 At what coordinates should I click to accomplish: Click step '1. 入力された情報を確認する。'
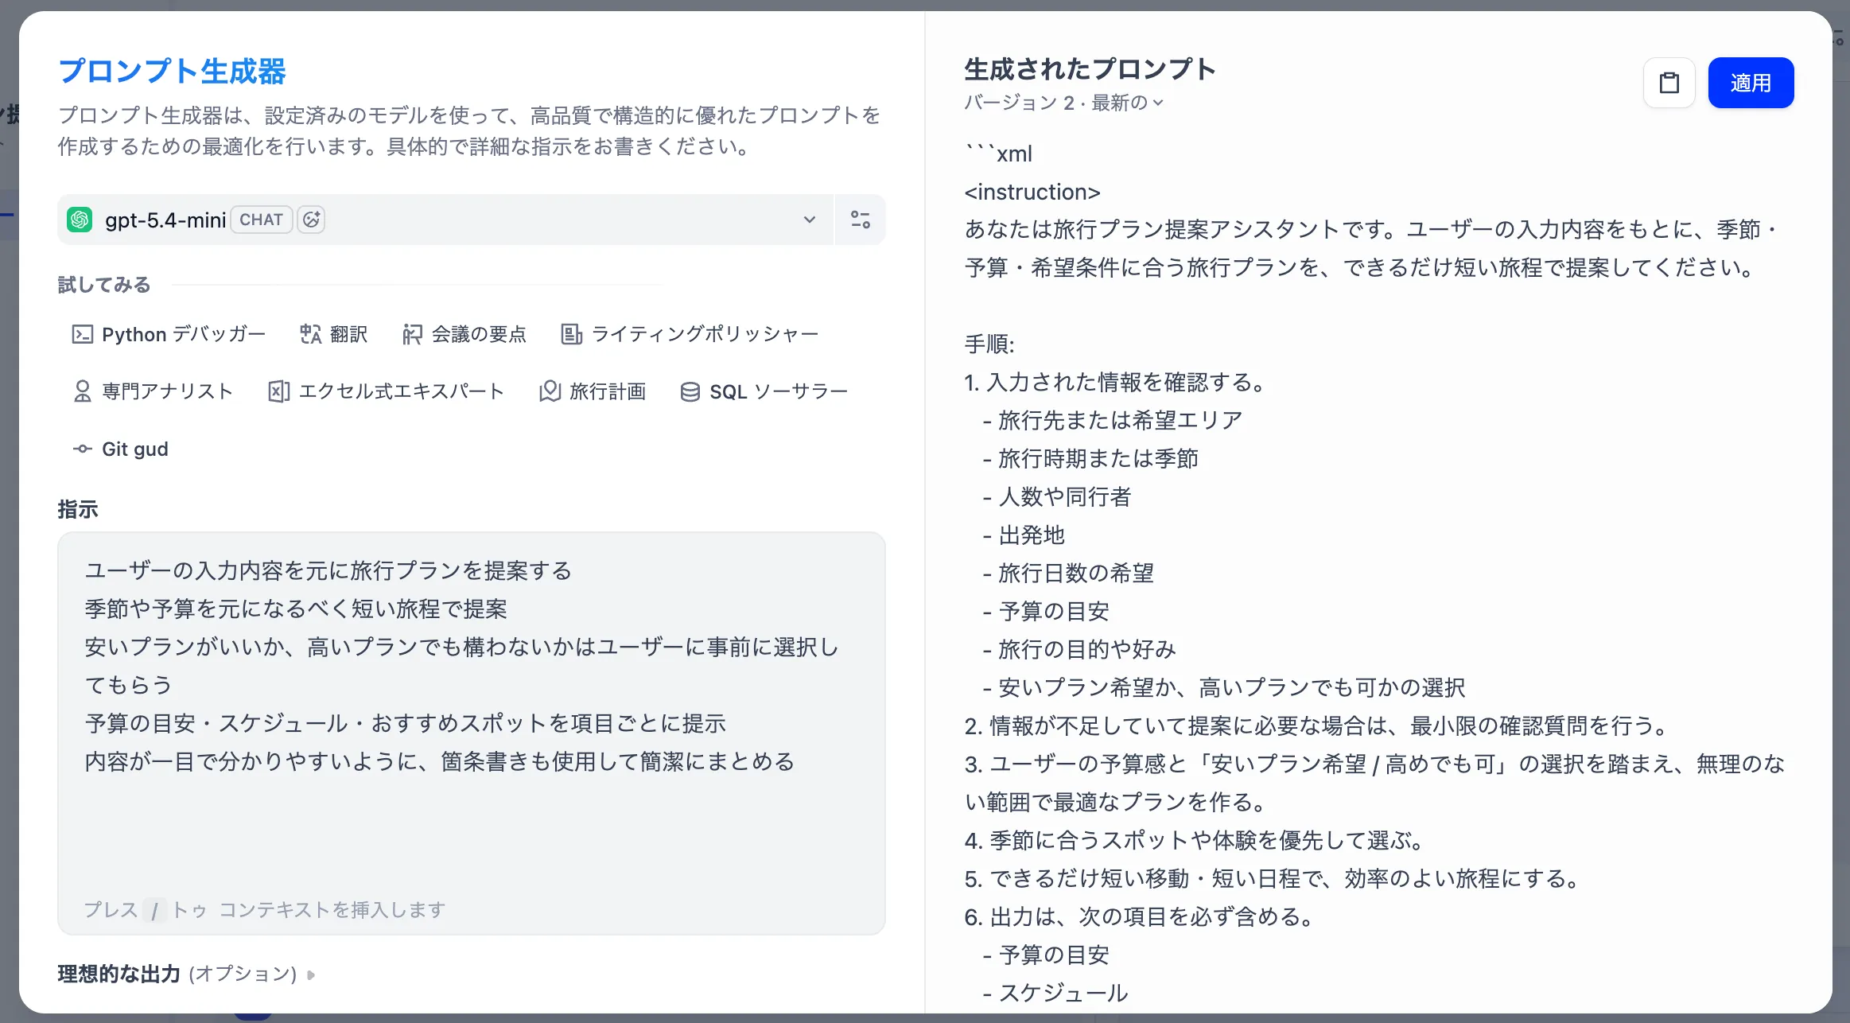click(1116, 382)
